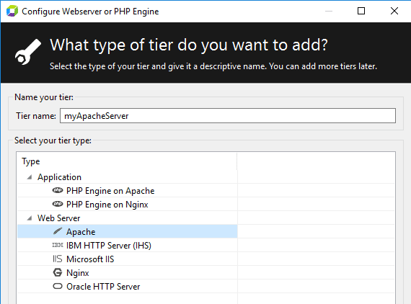Select Oracle HTTP Server type
The image size is (411, 304).
coord(128,286)
